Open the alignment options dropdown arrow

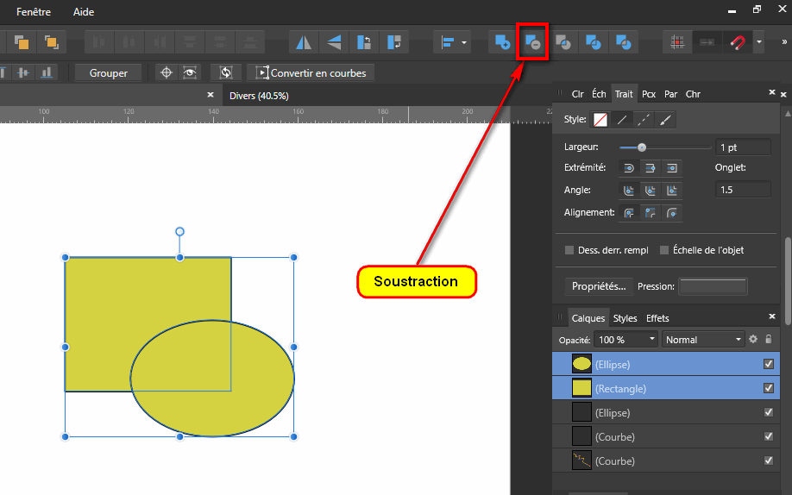point(463,42)
